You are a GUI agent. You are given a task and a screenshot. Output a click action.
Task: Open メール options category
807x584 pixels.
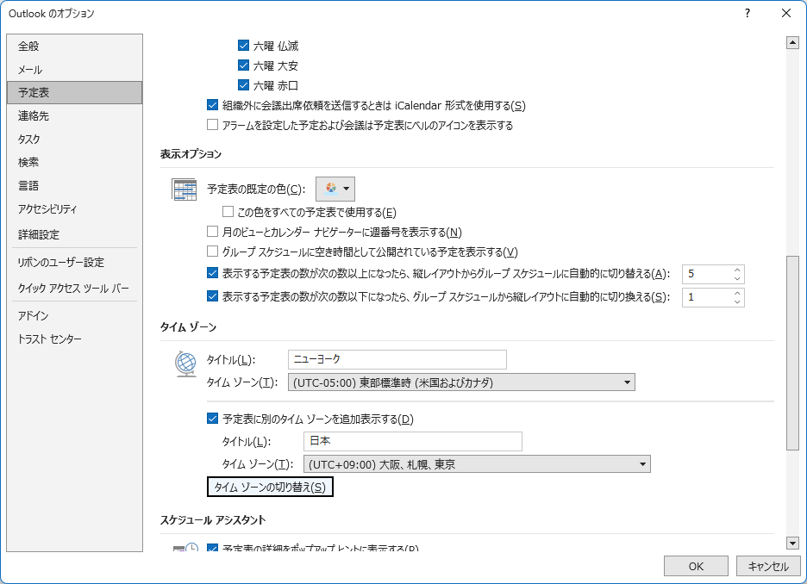75,70
